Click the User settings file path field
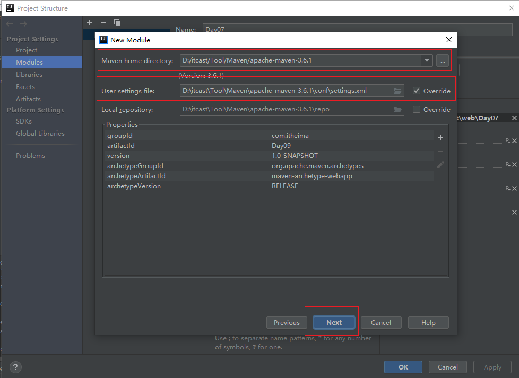This screenshot has height=378, width=519. click(286, 91)
